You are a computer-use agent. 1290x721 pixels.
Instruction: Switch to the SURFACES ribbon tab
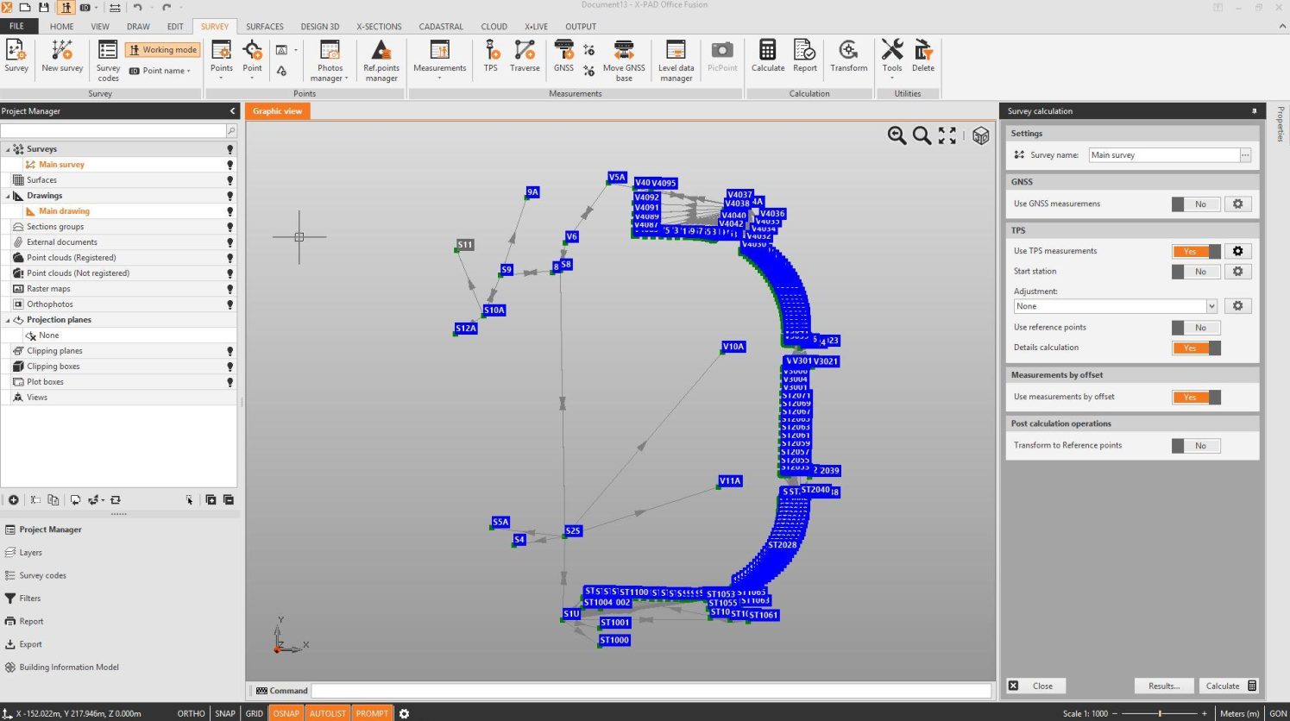[264, 26]
